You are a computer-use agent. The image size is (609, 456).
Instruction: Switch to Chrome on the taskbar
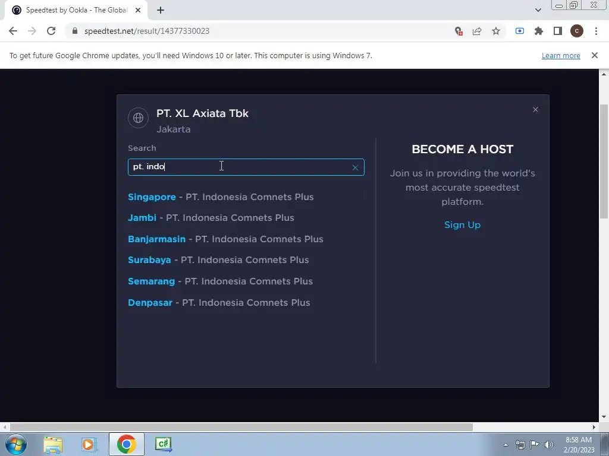tap(126, 444)
